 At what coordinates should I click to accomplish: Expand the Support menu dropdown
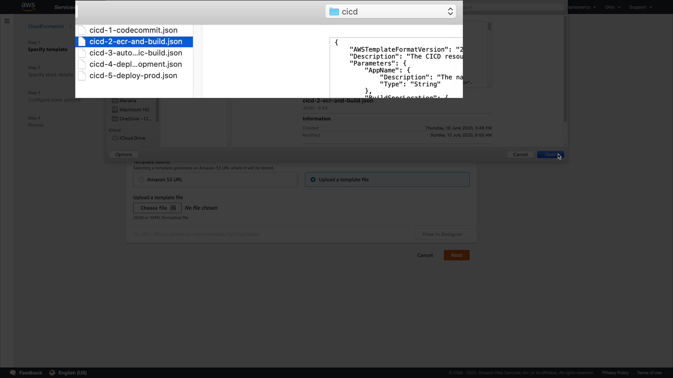click(x=640, y=7)
